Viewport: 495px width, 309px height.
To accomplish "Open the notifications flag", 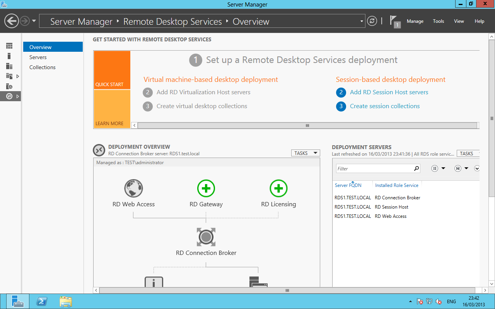I will coord(394,21).
